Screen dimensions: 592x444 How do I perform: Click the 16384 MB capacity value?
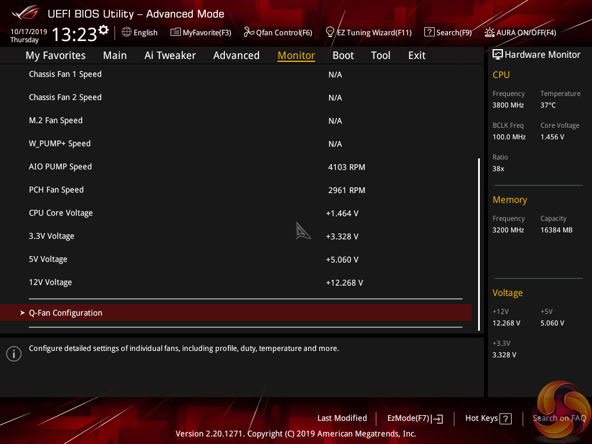coord(557,230)
